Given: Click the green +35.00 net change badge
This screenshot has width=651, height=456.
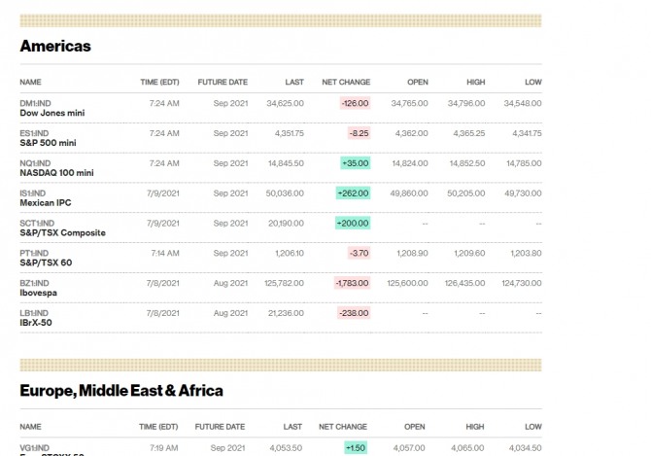Looking at the screenshot, I should pyautogui.click(x=356, y=163).
